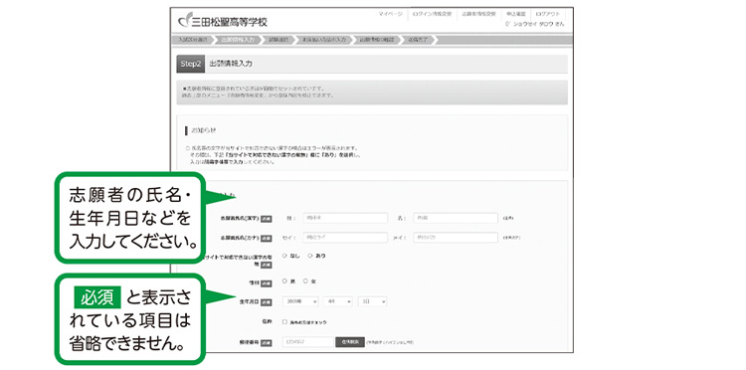Click the 名 kanji name field
Viewport: 746px width, 370px height.
(456, 218)
